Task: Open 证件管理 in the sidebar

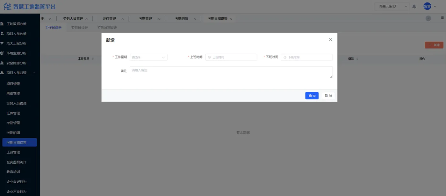Action: [x=13, y=113]
